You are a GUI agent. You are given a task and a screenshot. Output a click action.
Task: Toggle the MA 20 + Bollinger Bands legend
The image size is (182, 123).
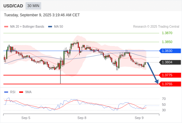(24, 27)
